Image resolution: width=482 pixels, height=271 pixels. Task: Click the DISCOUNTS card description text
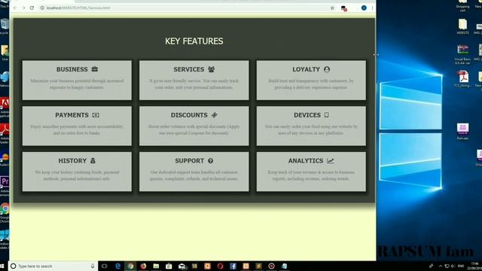click(x=194, y=129)
